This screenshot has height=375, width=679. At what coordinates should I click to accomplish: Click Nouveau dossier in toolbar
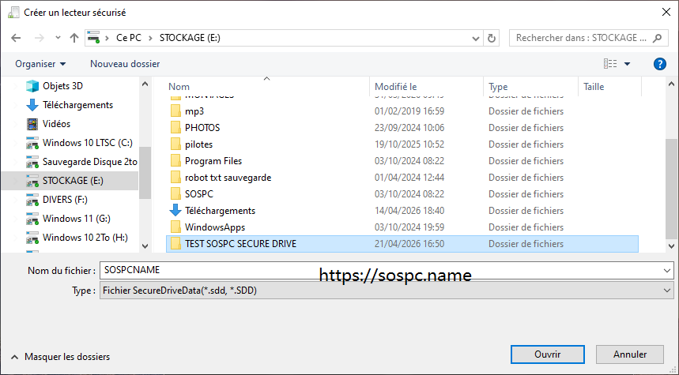(125, 63)
